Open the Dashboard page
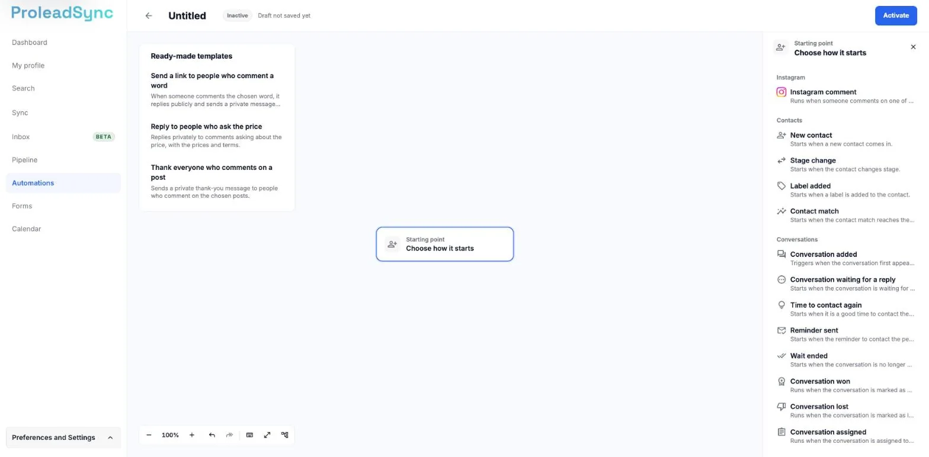The height and width of the screenshot is (457, 929). [63, 43]
